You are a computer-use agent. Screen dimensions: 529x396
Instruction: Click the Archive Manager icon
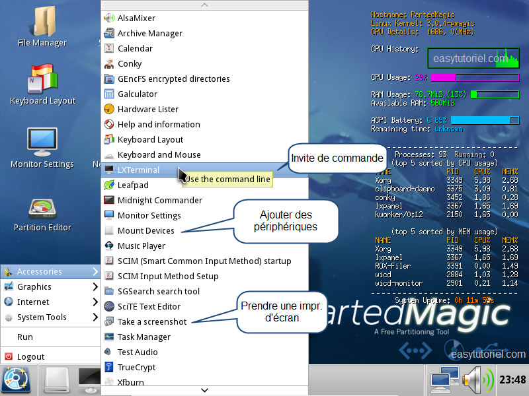point(109,33)
